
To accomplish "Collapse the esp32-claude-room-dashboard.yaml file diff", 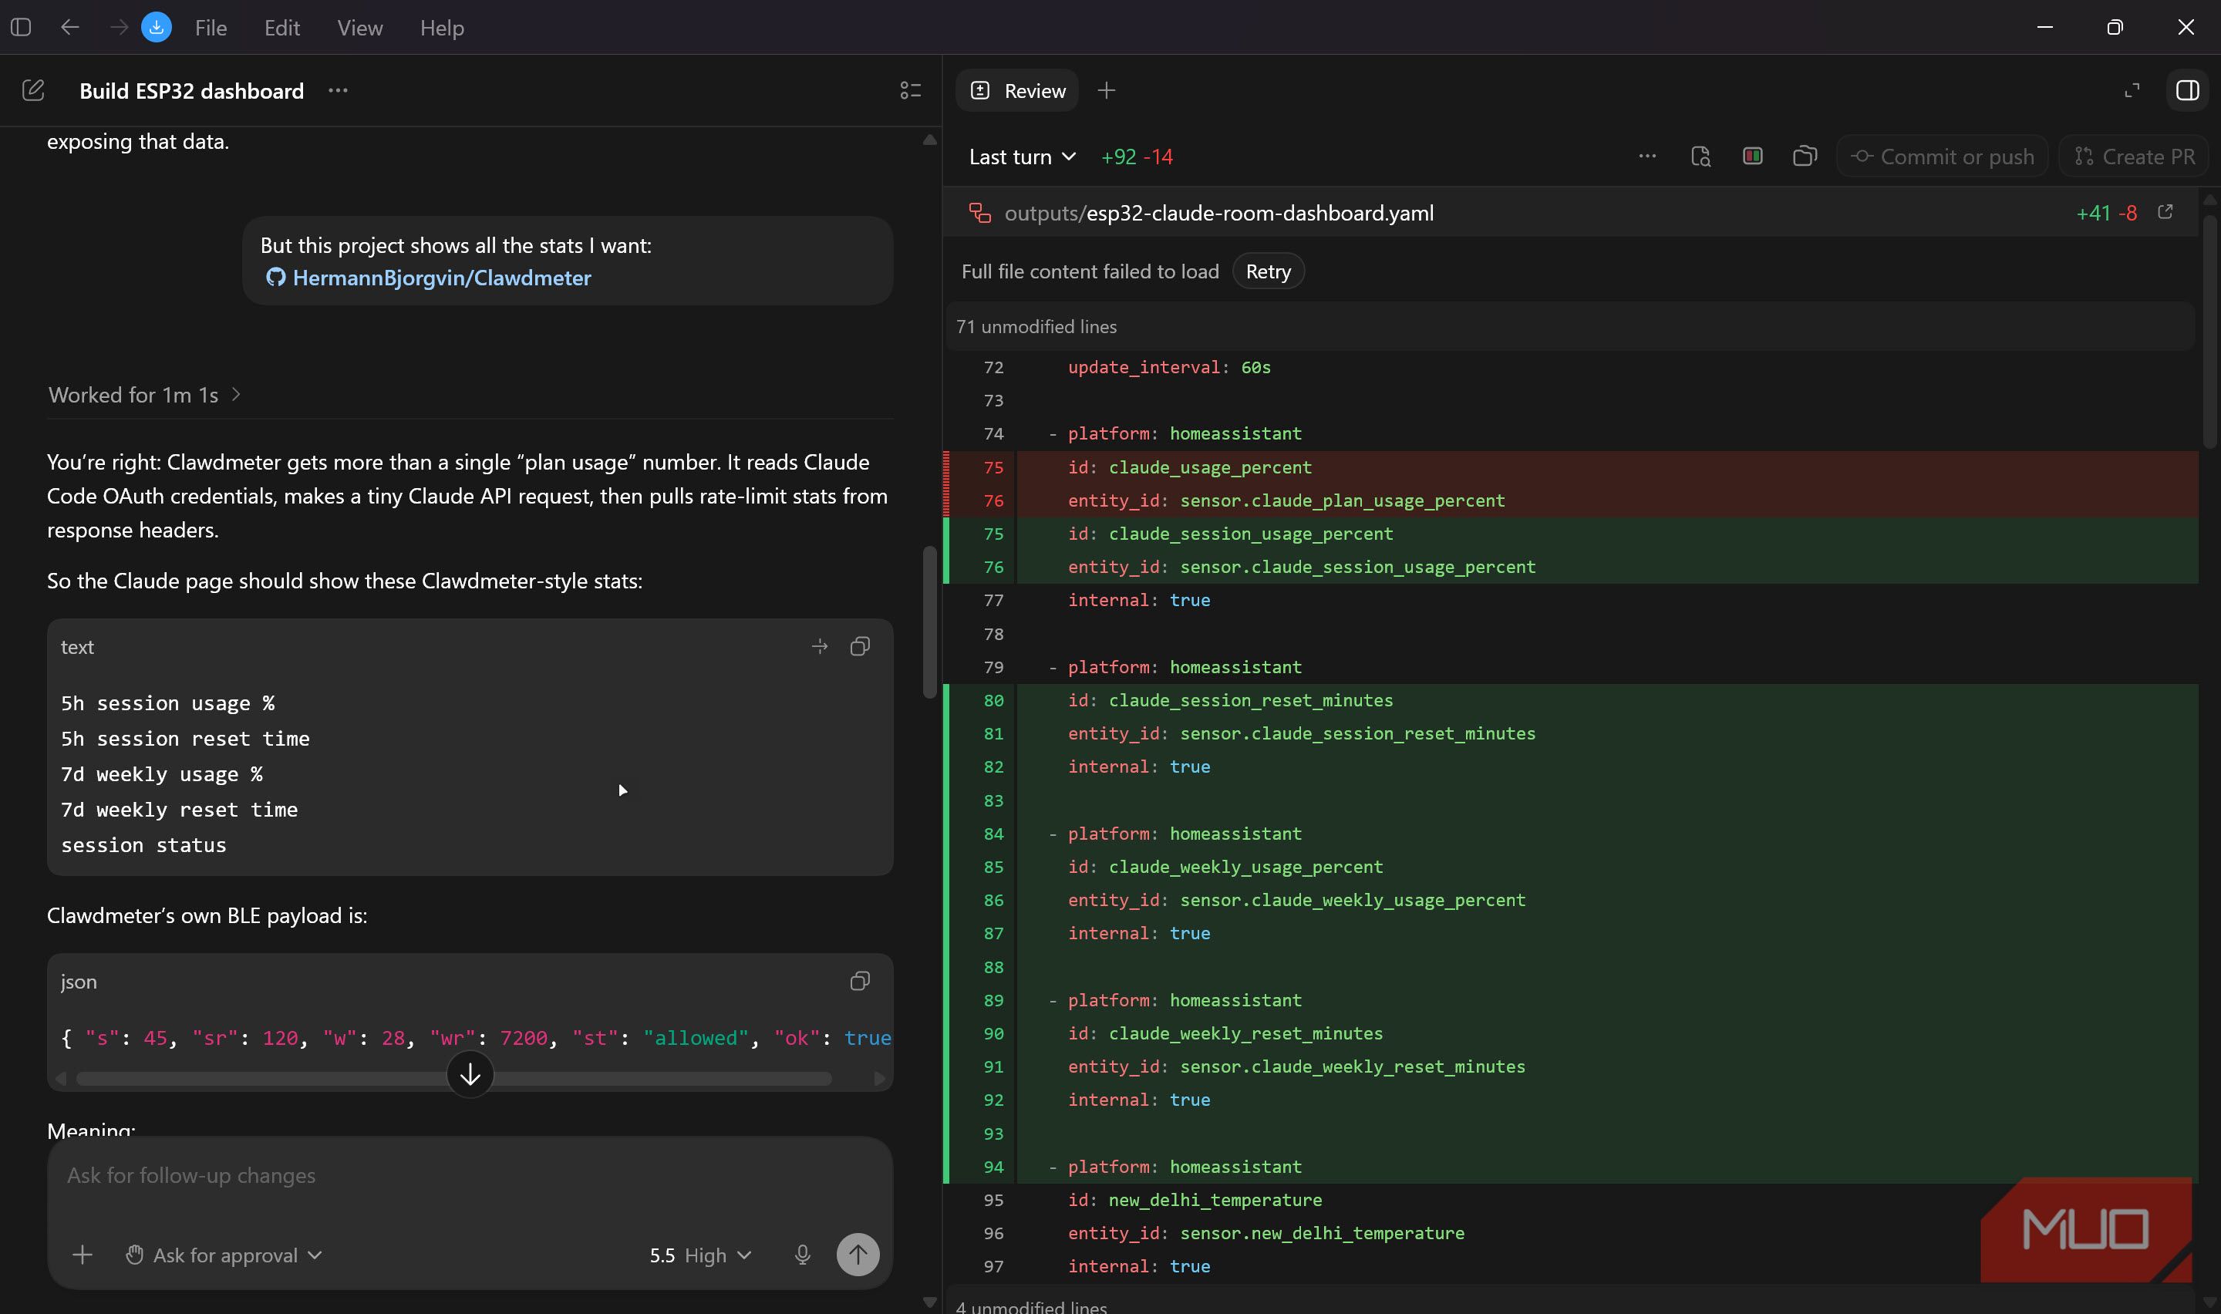I will tap(1570, 213).
